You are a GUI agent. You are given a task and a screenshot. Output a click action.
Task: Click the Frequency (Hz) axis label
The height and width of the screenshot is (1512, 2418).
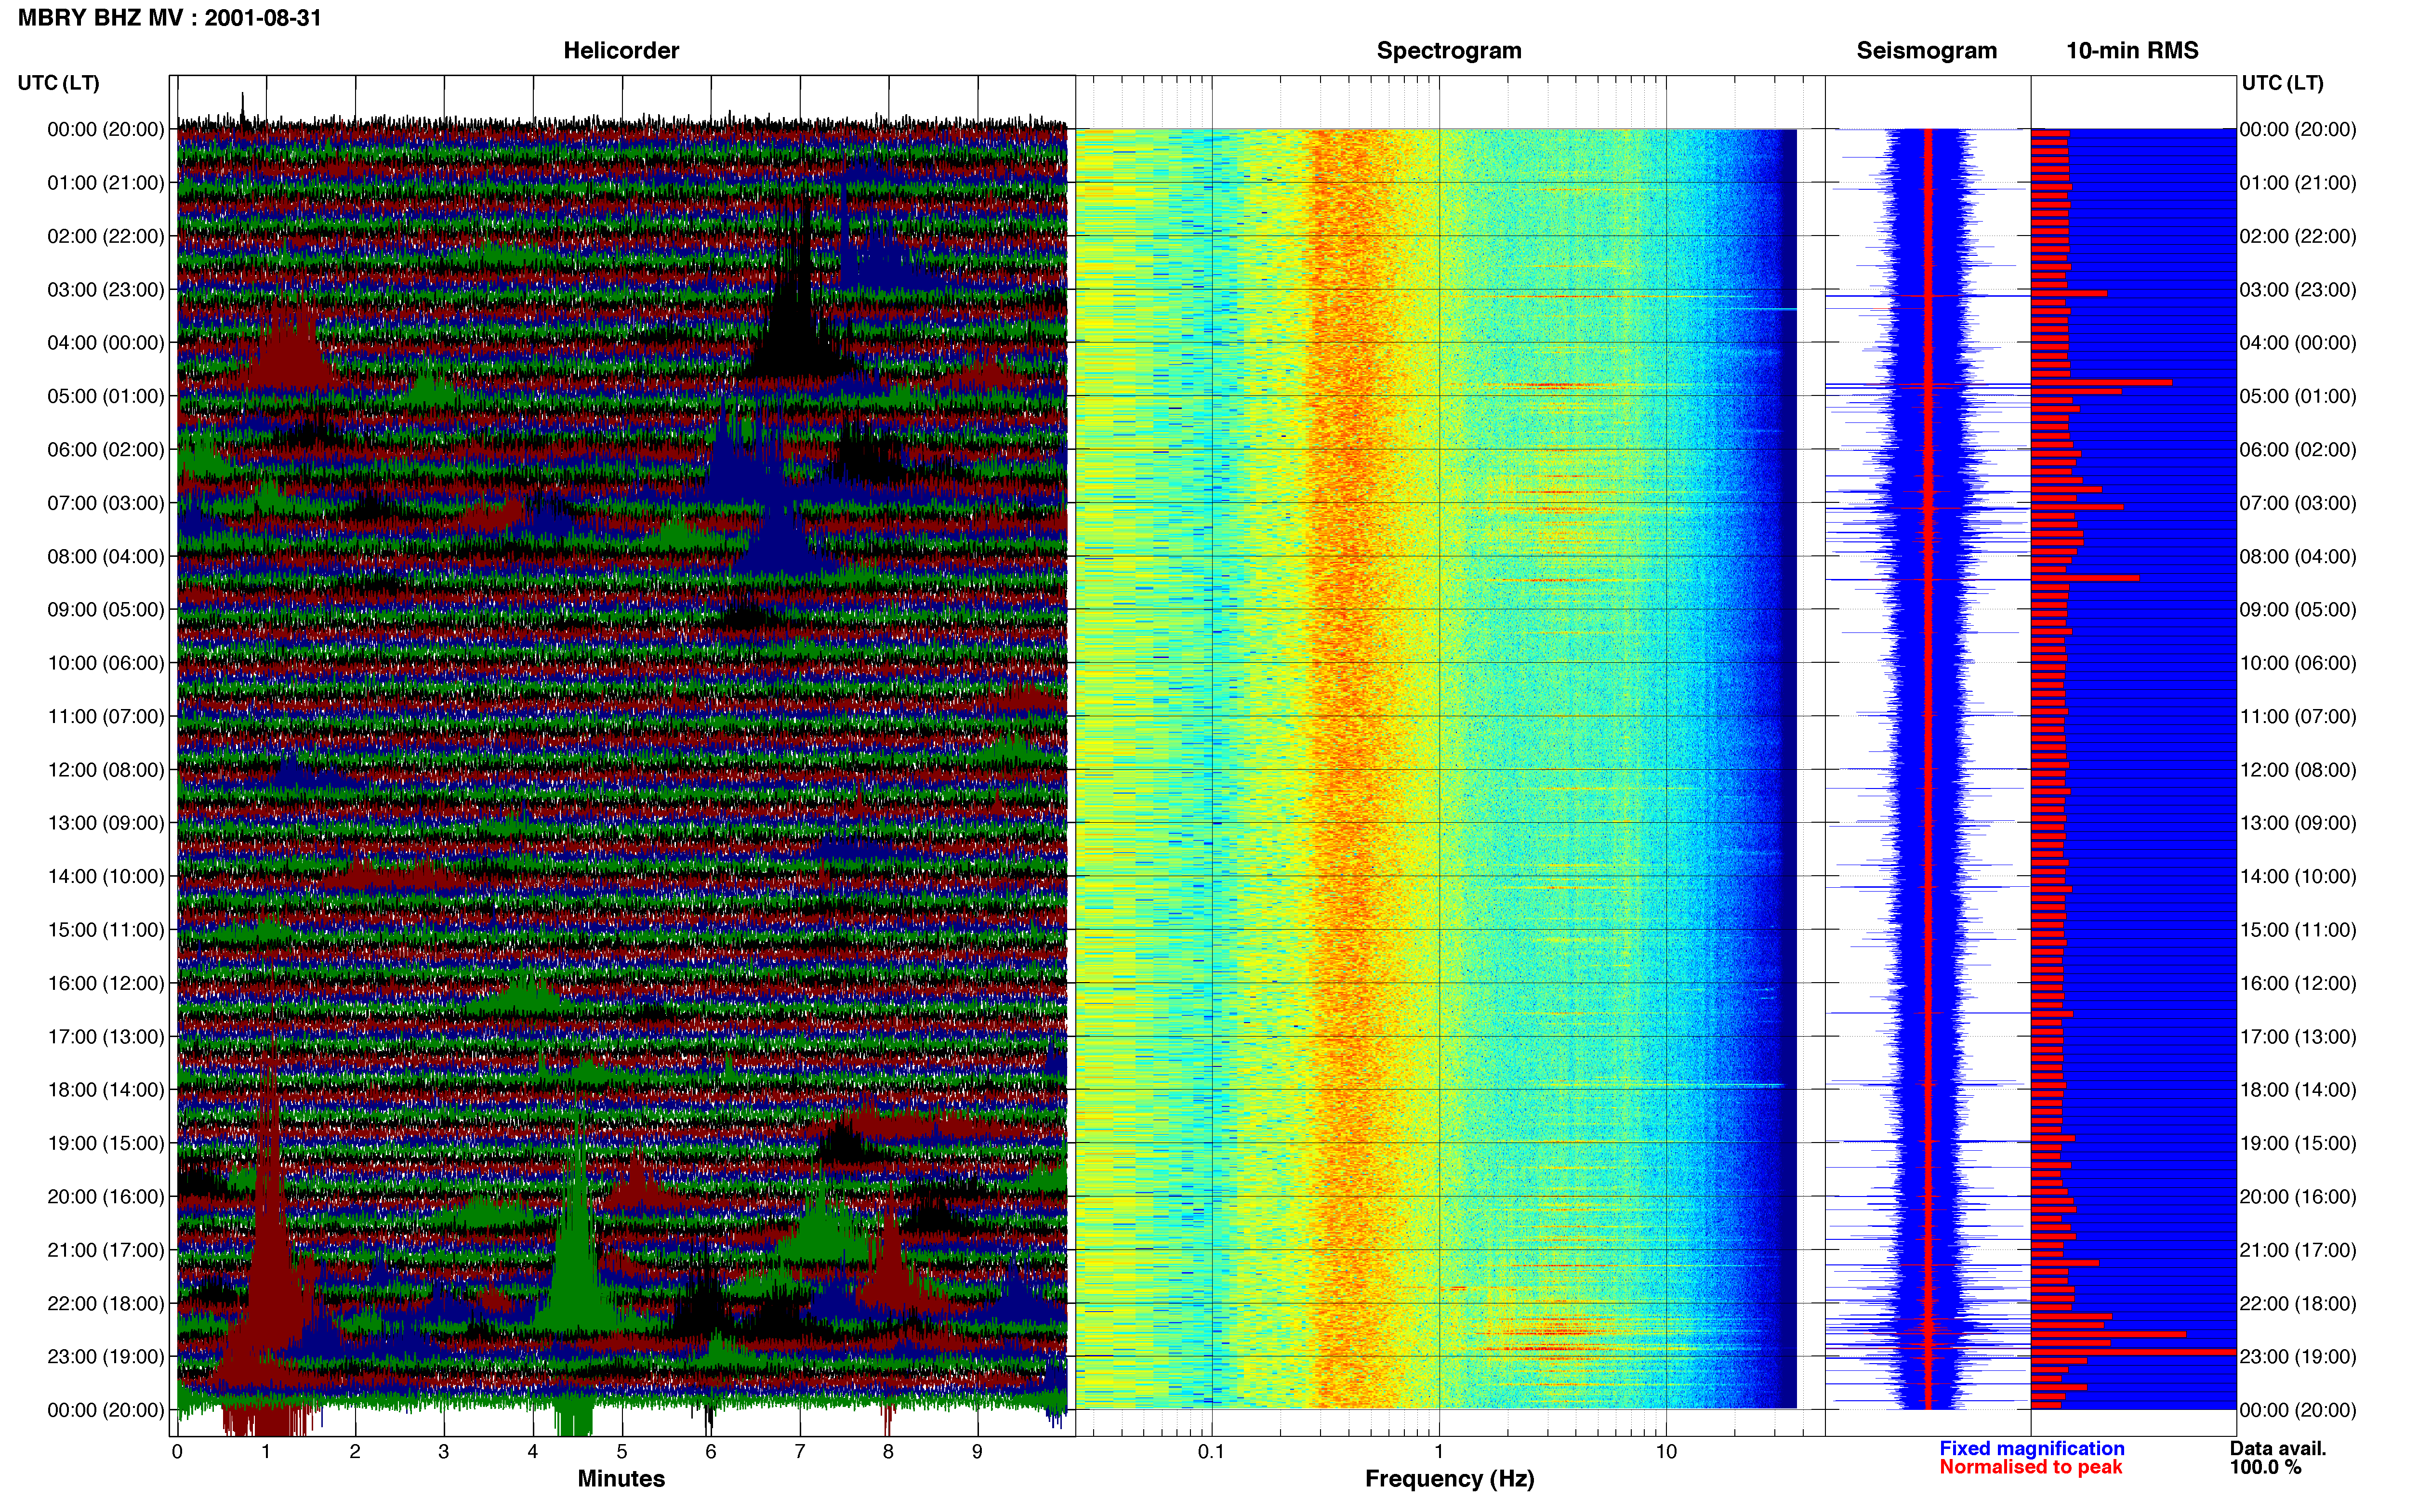click(1449, 1479)
